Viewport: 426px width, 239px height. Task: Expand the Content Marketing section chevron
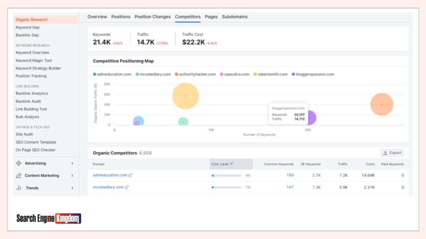[72, 176]
